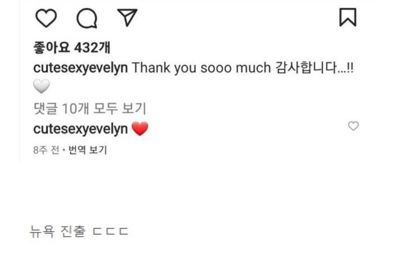399x262 pixels.
Task: Open the 좋아요 432개 likes list
Action: click(72, 48)
